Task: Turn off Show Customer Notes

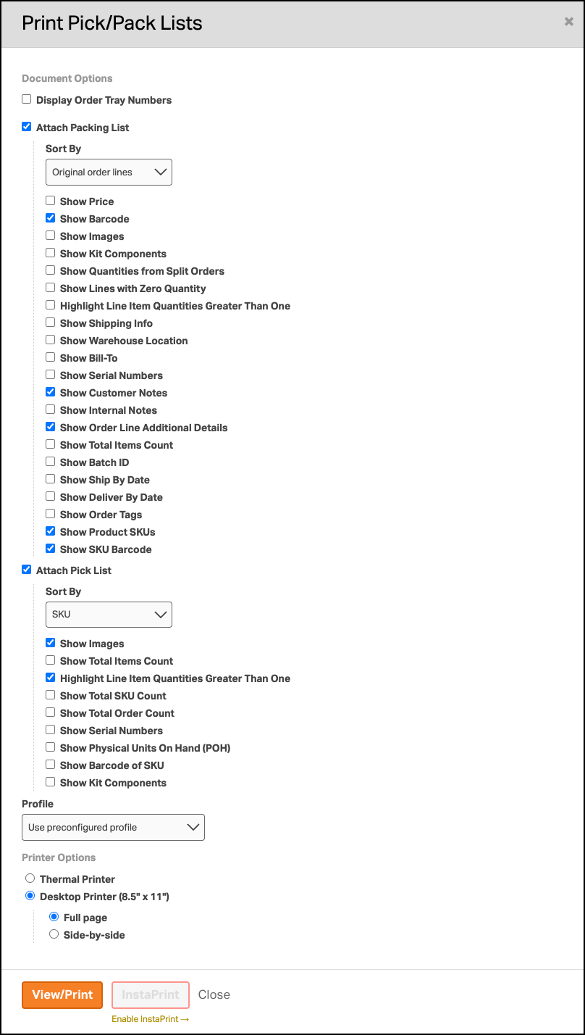Action: pyautogui.click(x=51, y=392)
